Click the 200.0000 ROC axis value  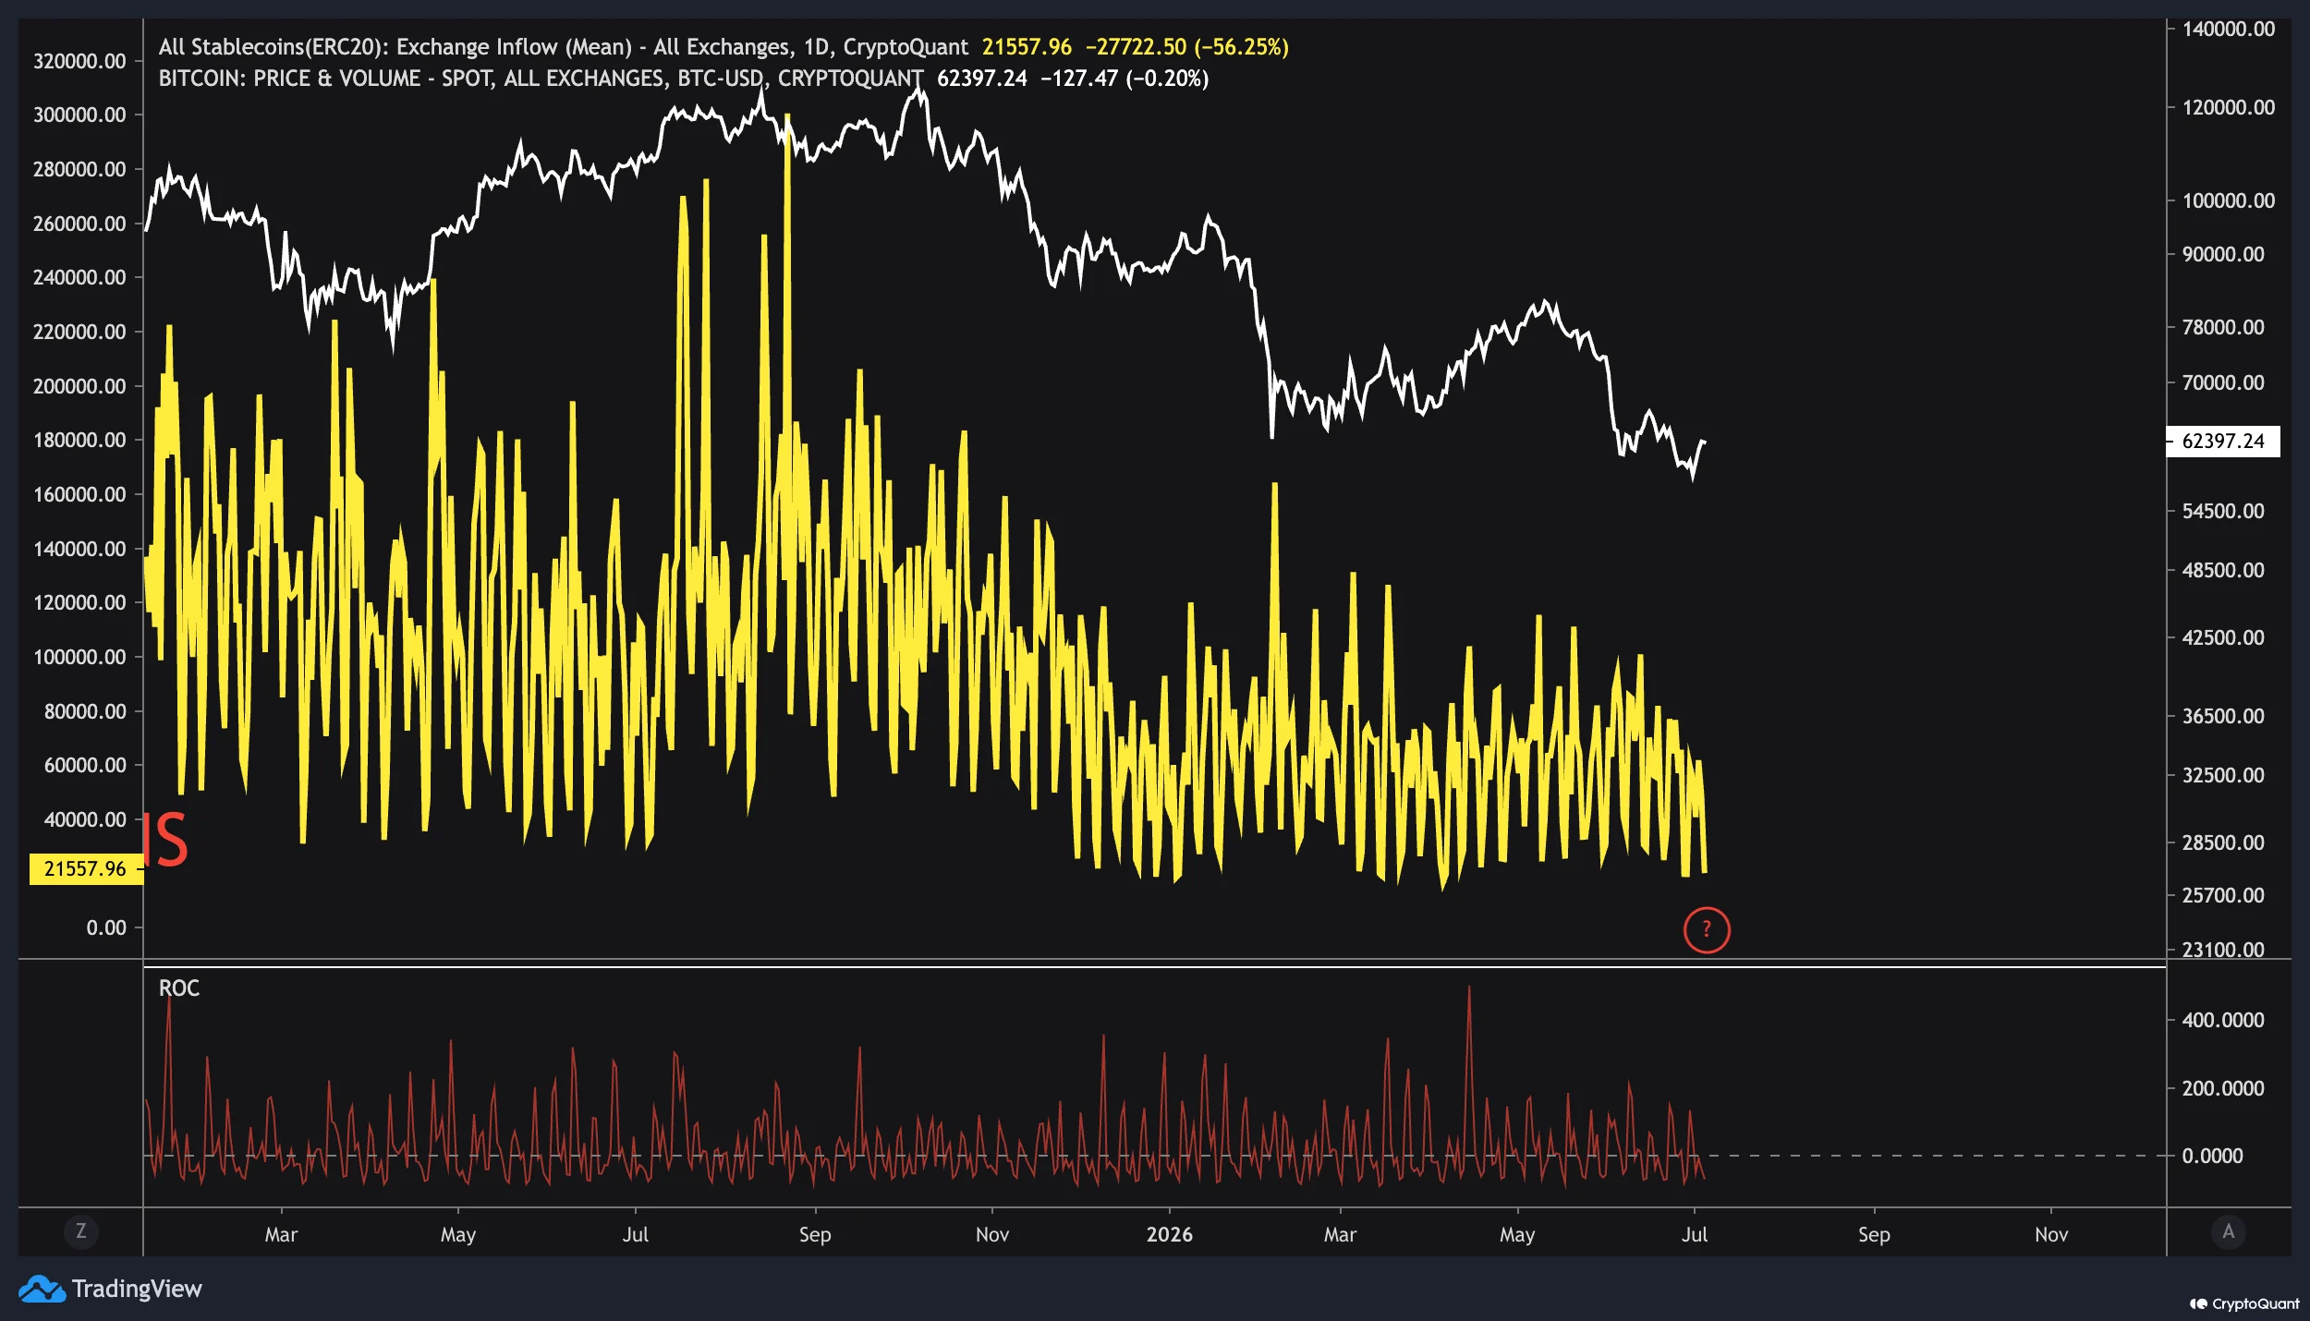pos(2222,1088)
